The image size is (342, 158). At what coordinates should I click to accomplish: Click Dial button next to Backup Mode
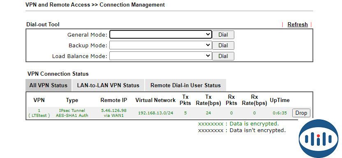223,45
